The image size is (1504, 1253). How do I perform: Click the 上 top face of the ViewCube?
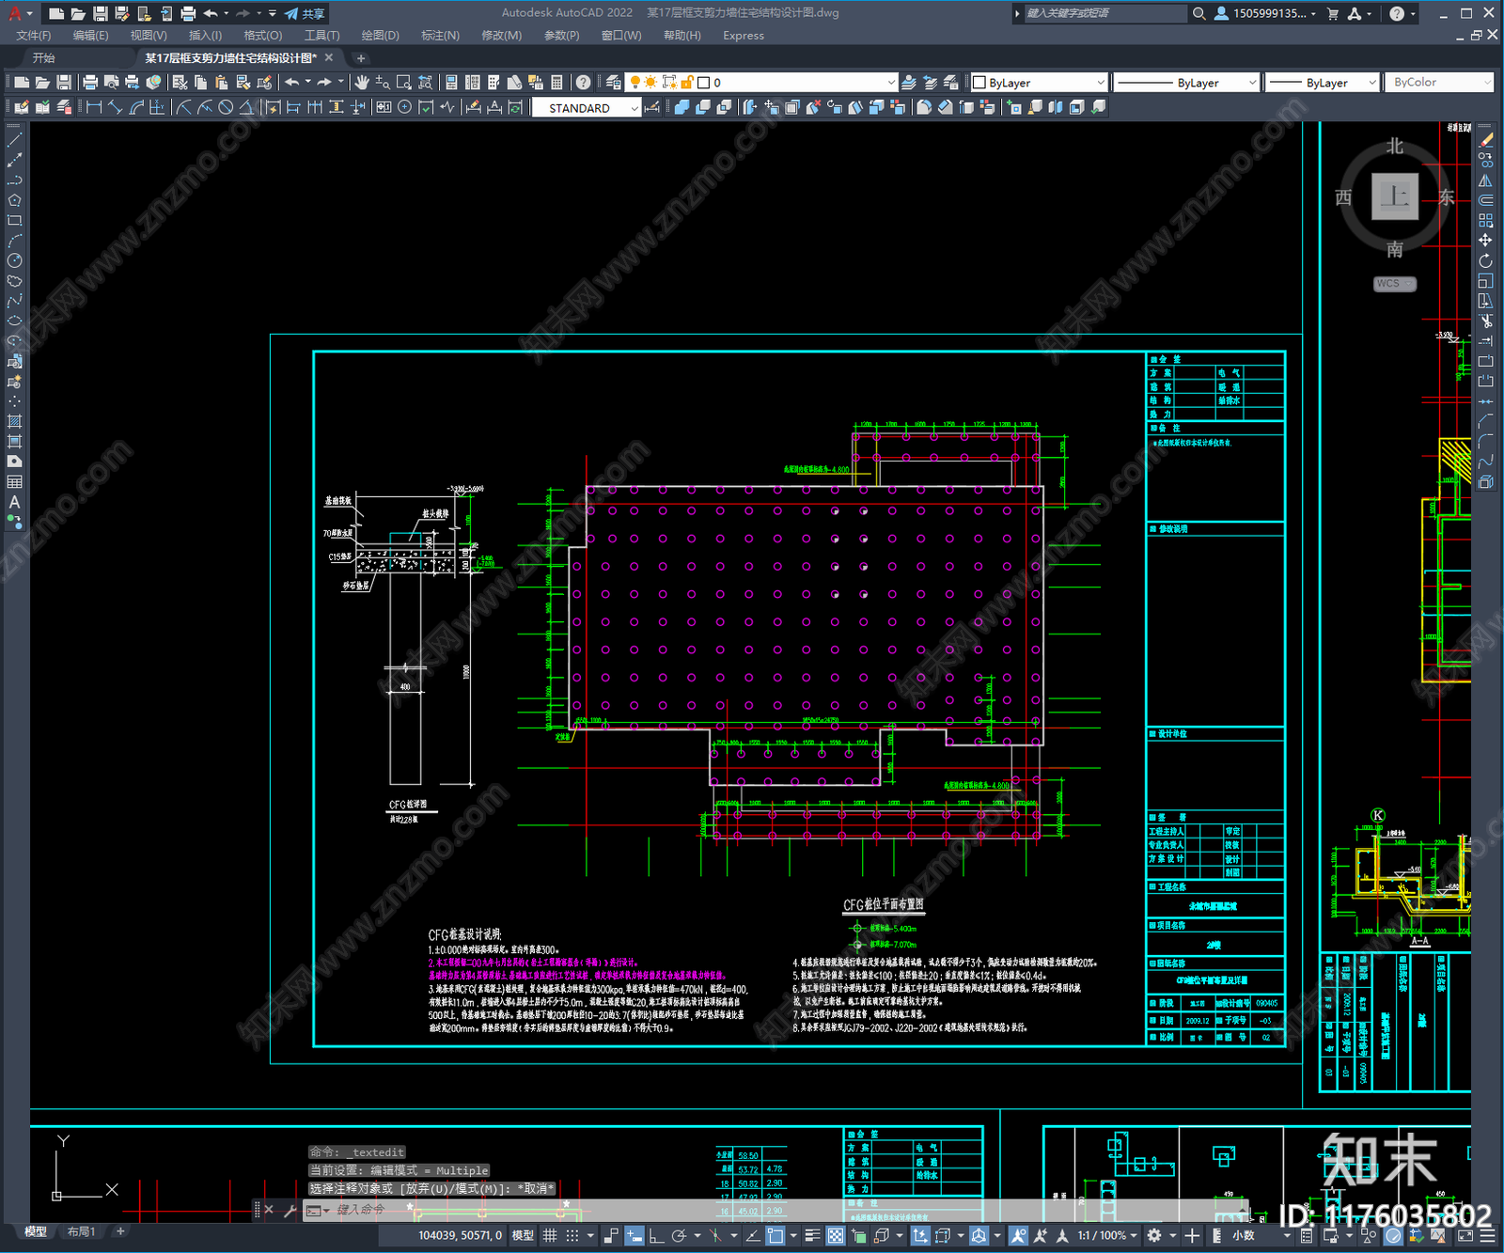pyautogui.click(x=1395, y=196)
